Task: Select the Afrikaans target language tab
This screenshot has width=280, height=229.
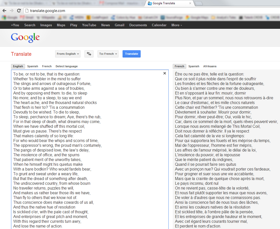Action: 210,66
